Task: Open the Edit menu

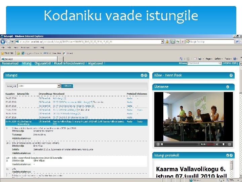Action: 9,48
